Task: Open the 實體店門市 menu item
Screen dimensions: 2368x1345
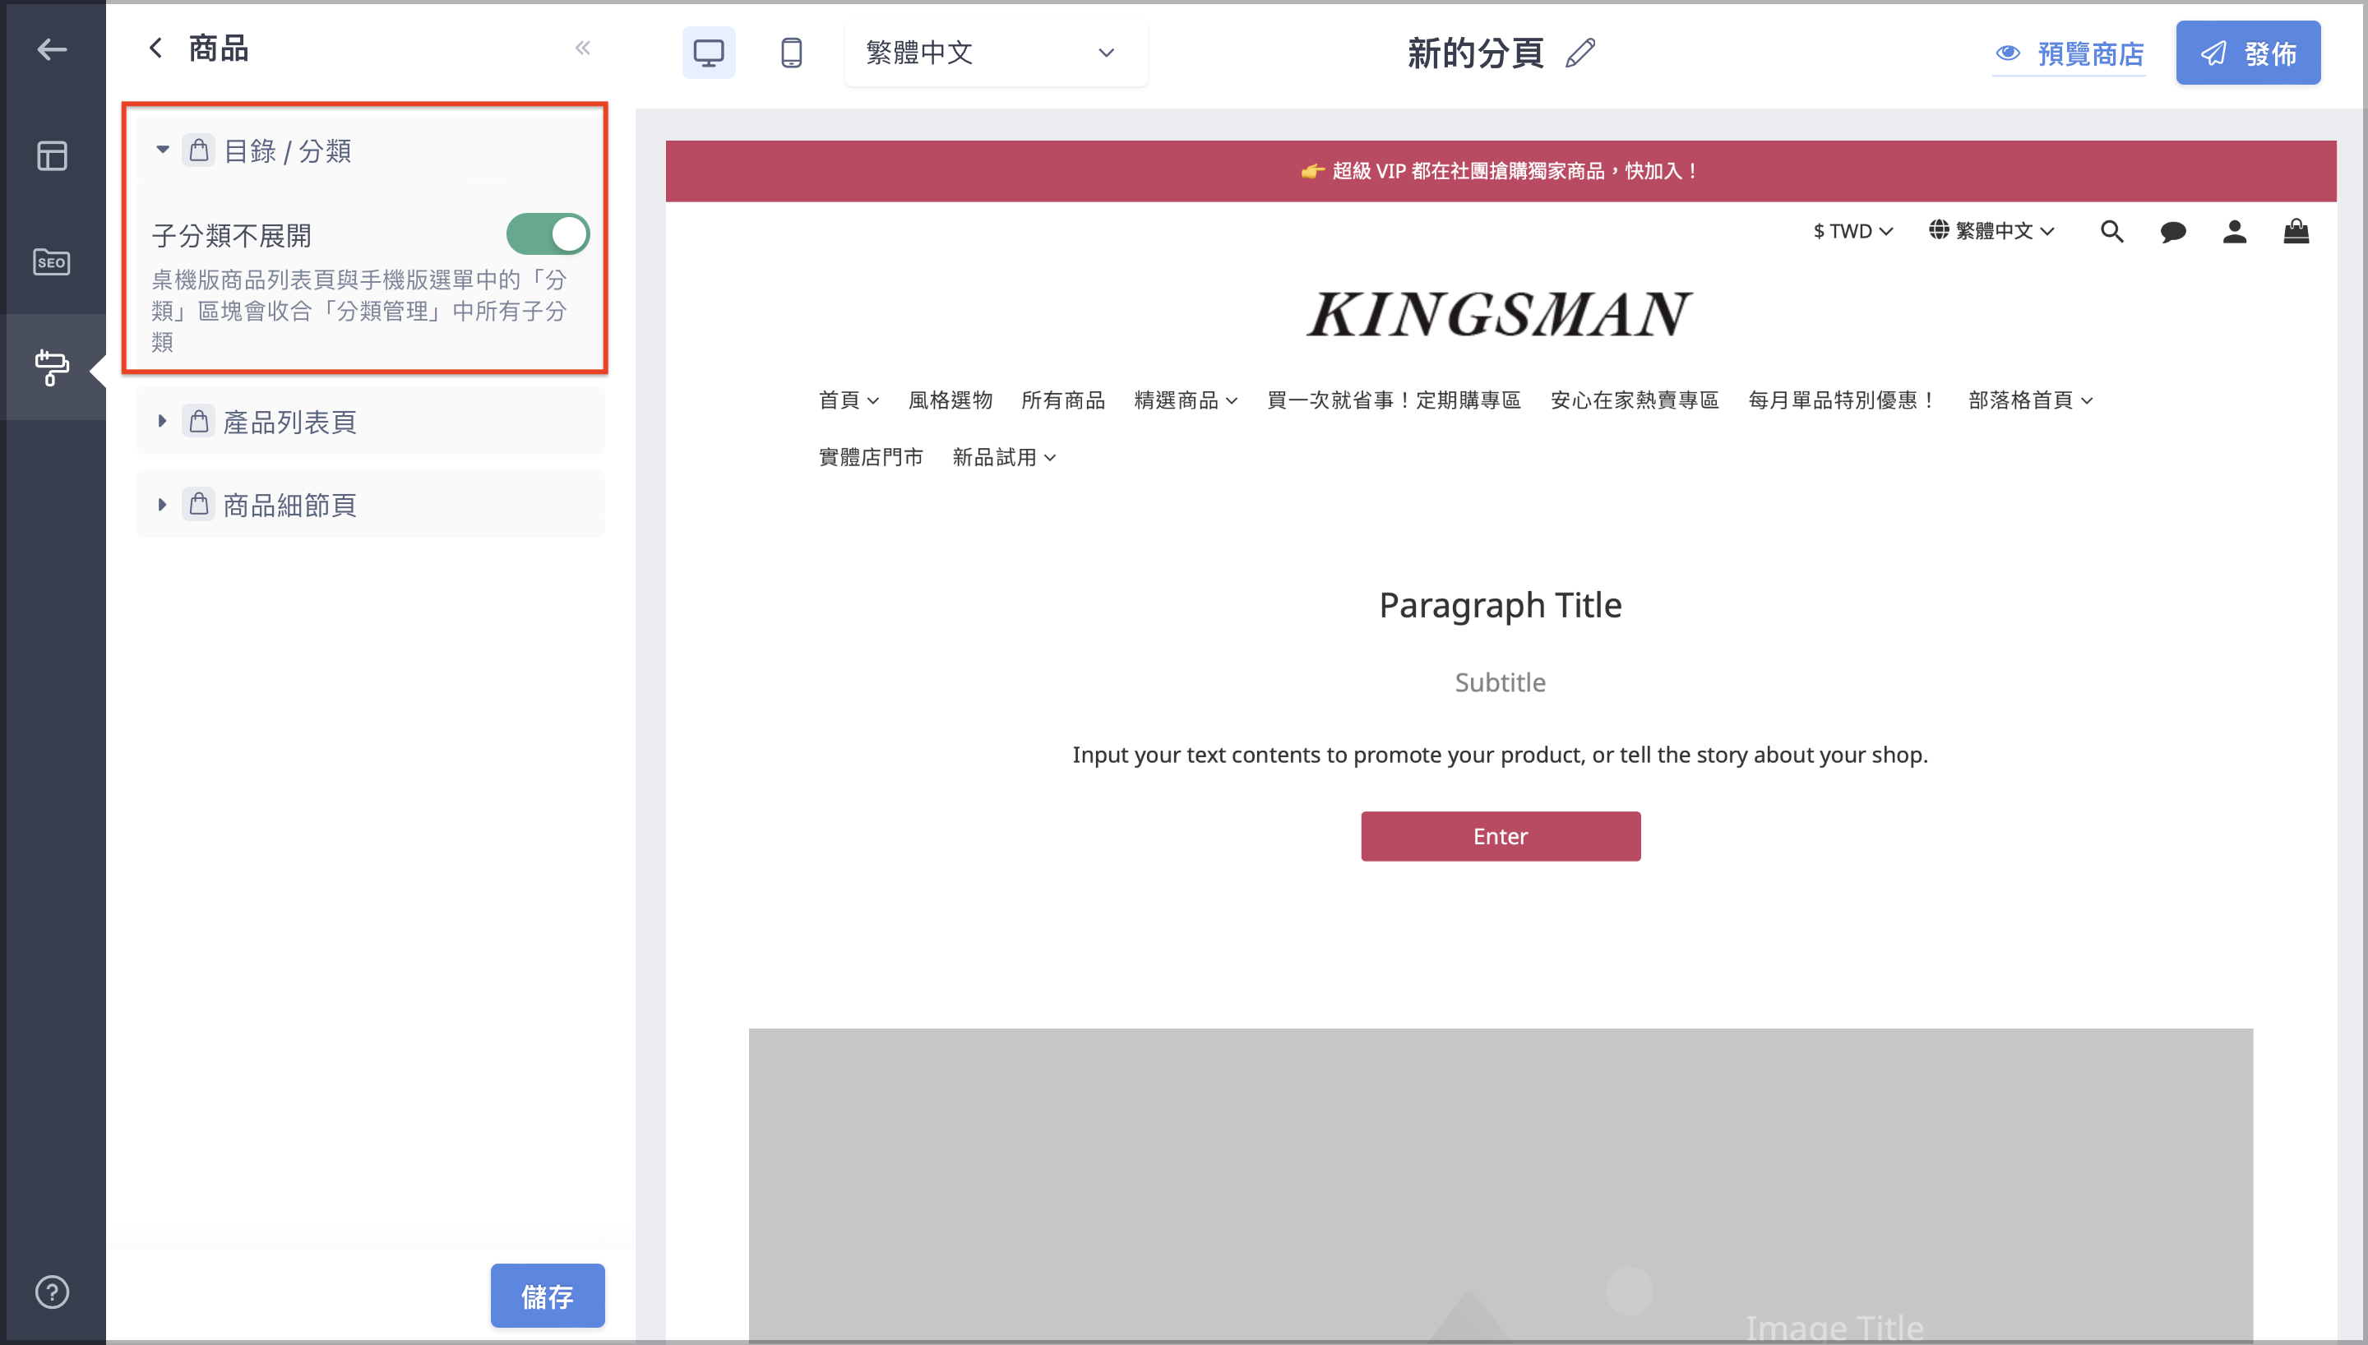Action: coord(871,457)
